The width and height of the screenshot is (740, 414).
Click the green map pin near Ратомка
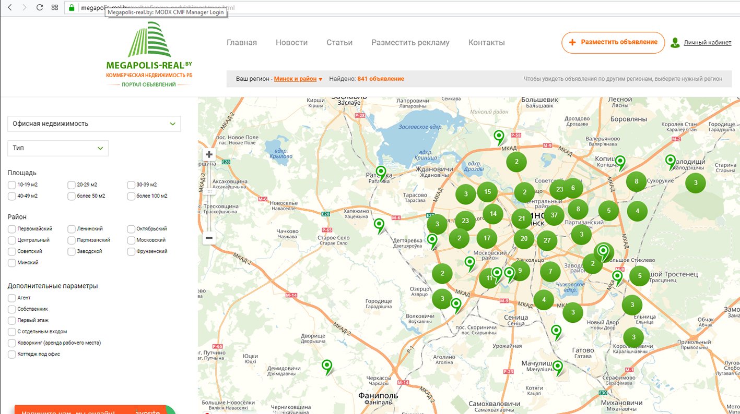381,172
